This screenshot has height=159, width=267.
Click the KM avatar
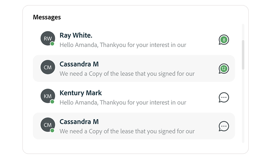48,96
